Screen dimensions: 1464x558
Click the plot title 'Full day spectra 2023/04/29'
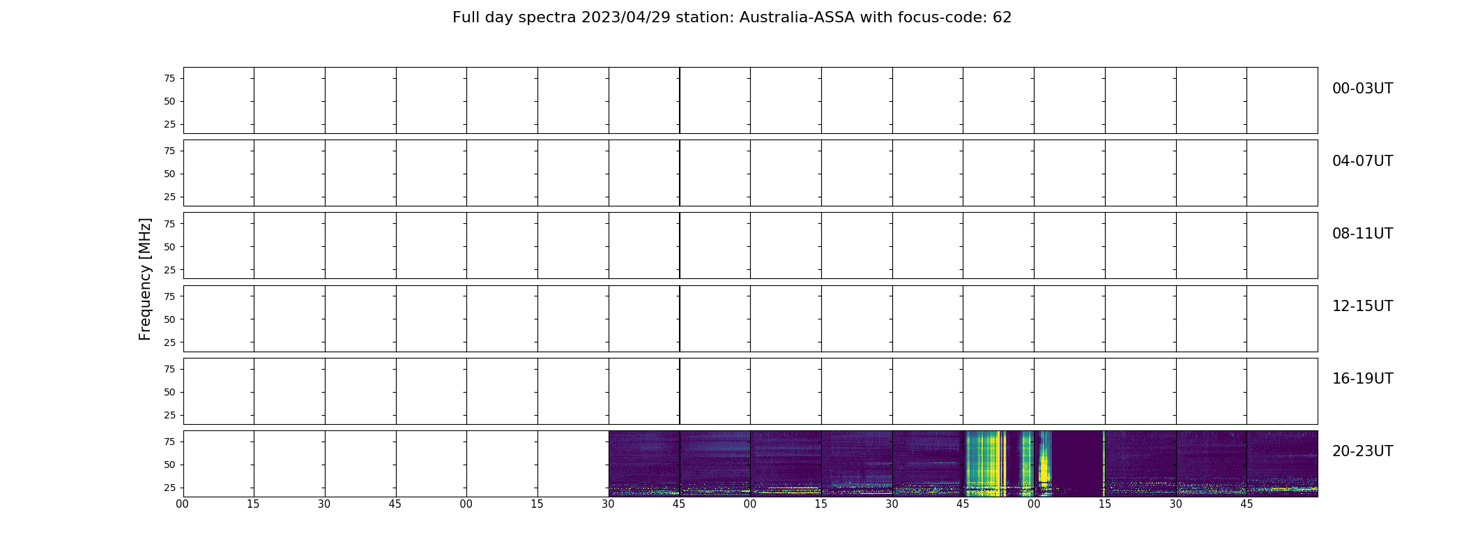tap(561, 17)
